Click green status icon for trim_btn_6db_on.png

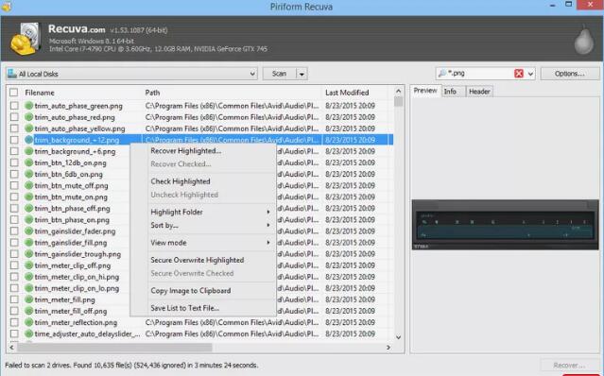(28, 174)
